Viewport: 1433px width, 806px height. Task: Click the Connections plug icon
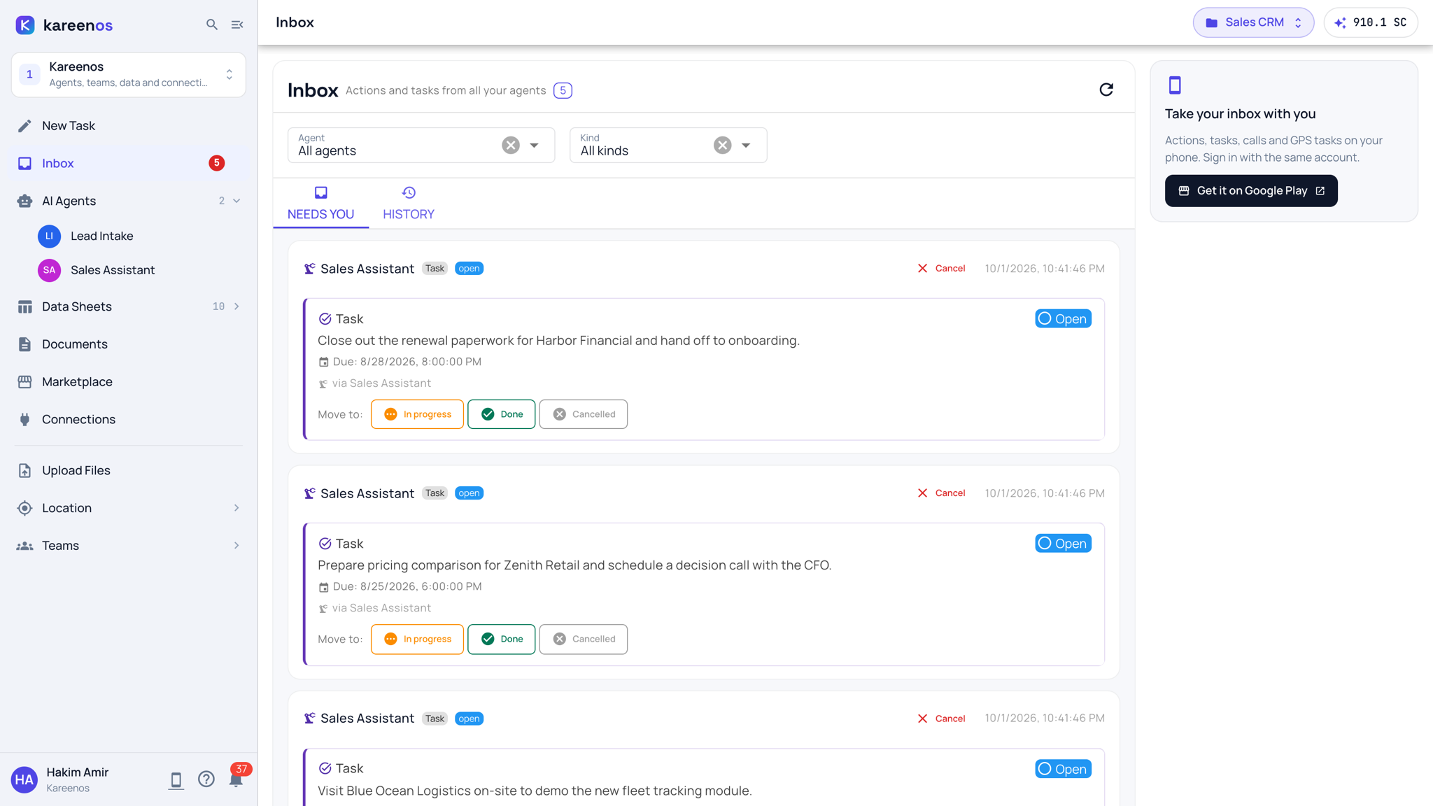24,419
